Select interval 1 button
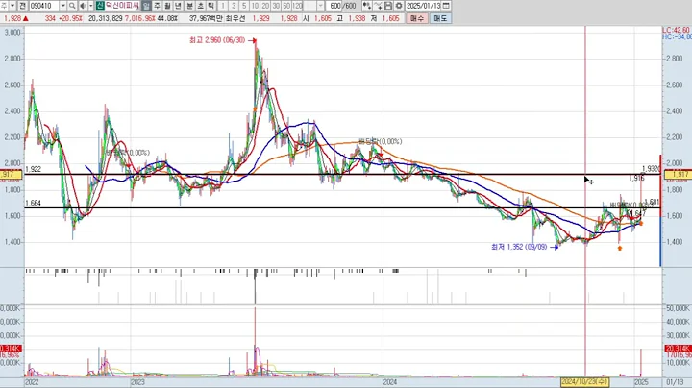 tap(223, 6)
